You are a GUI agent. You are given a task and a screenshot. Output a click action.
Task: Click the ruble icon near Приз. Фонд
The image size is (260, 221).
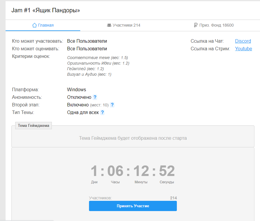point(196,25)
